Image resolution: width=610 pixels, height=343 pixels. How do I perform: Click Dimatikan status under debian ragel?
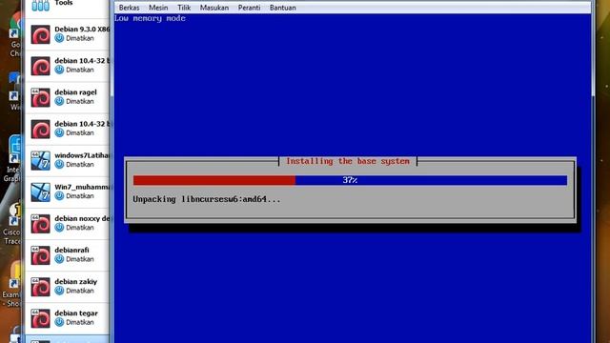(x=80, y=102)
